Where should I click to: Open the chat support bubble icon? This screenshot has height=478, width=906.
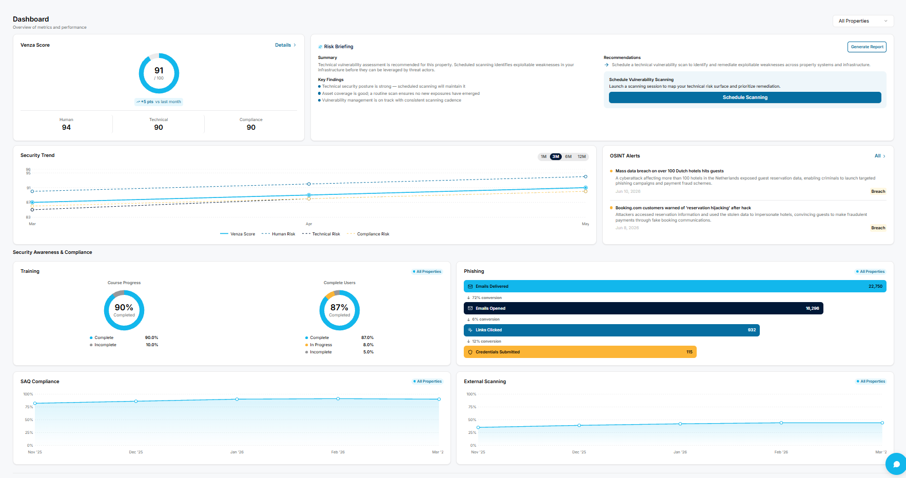coord(896,464)
